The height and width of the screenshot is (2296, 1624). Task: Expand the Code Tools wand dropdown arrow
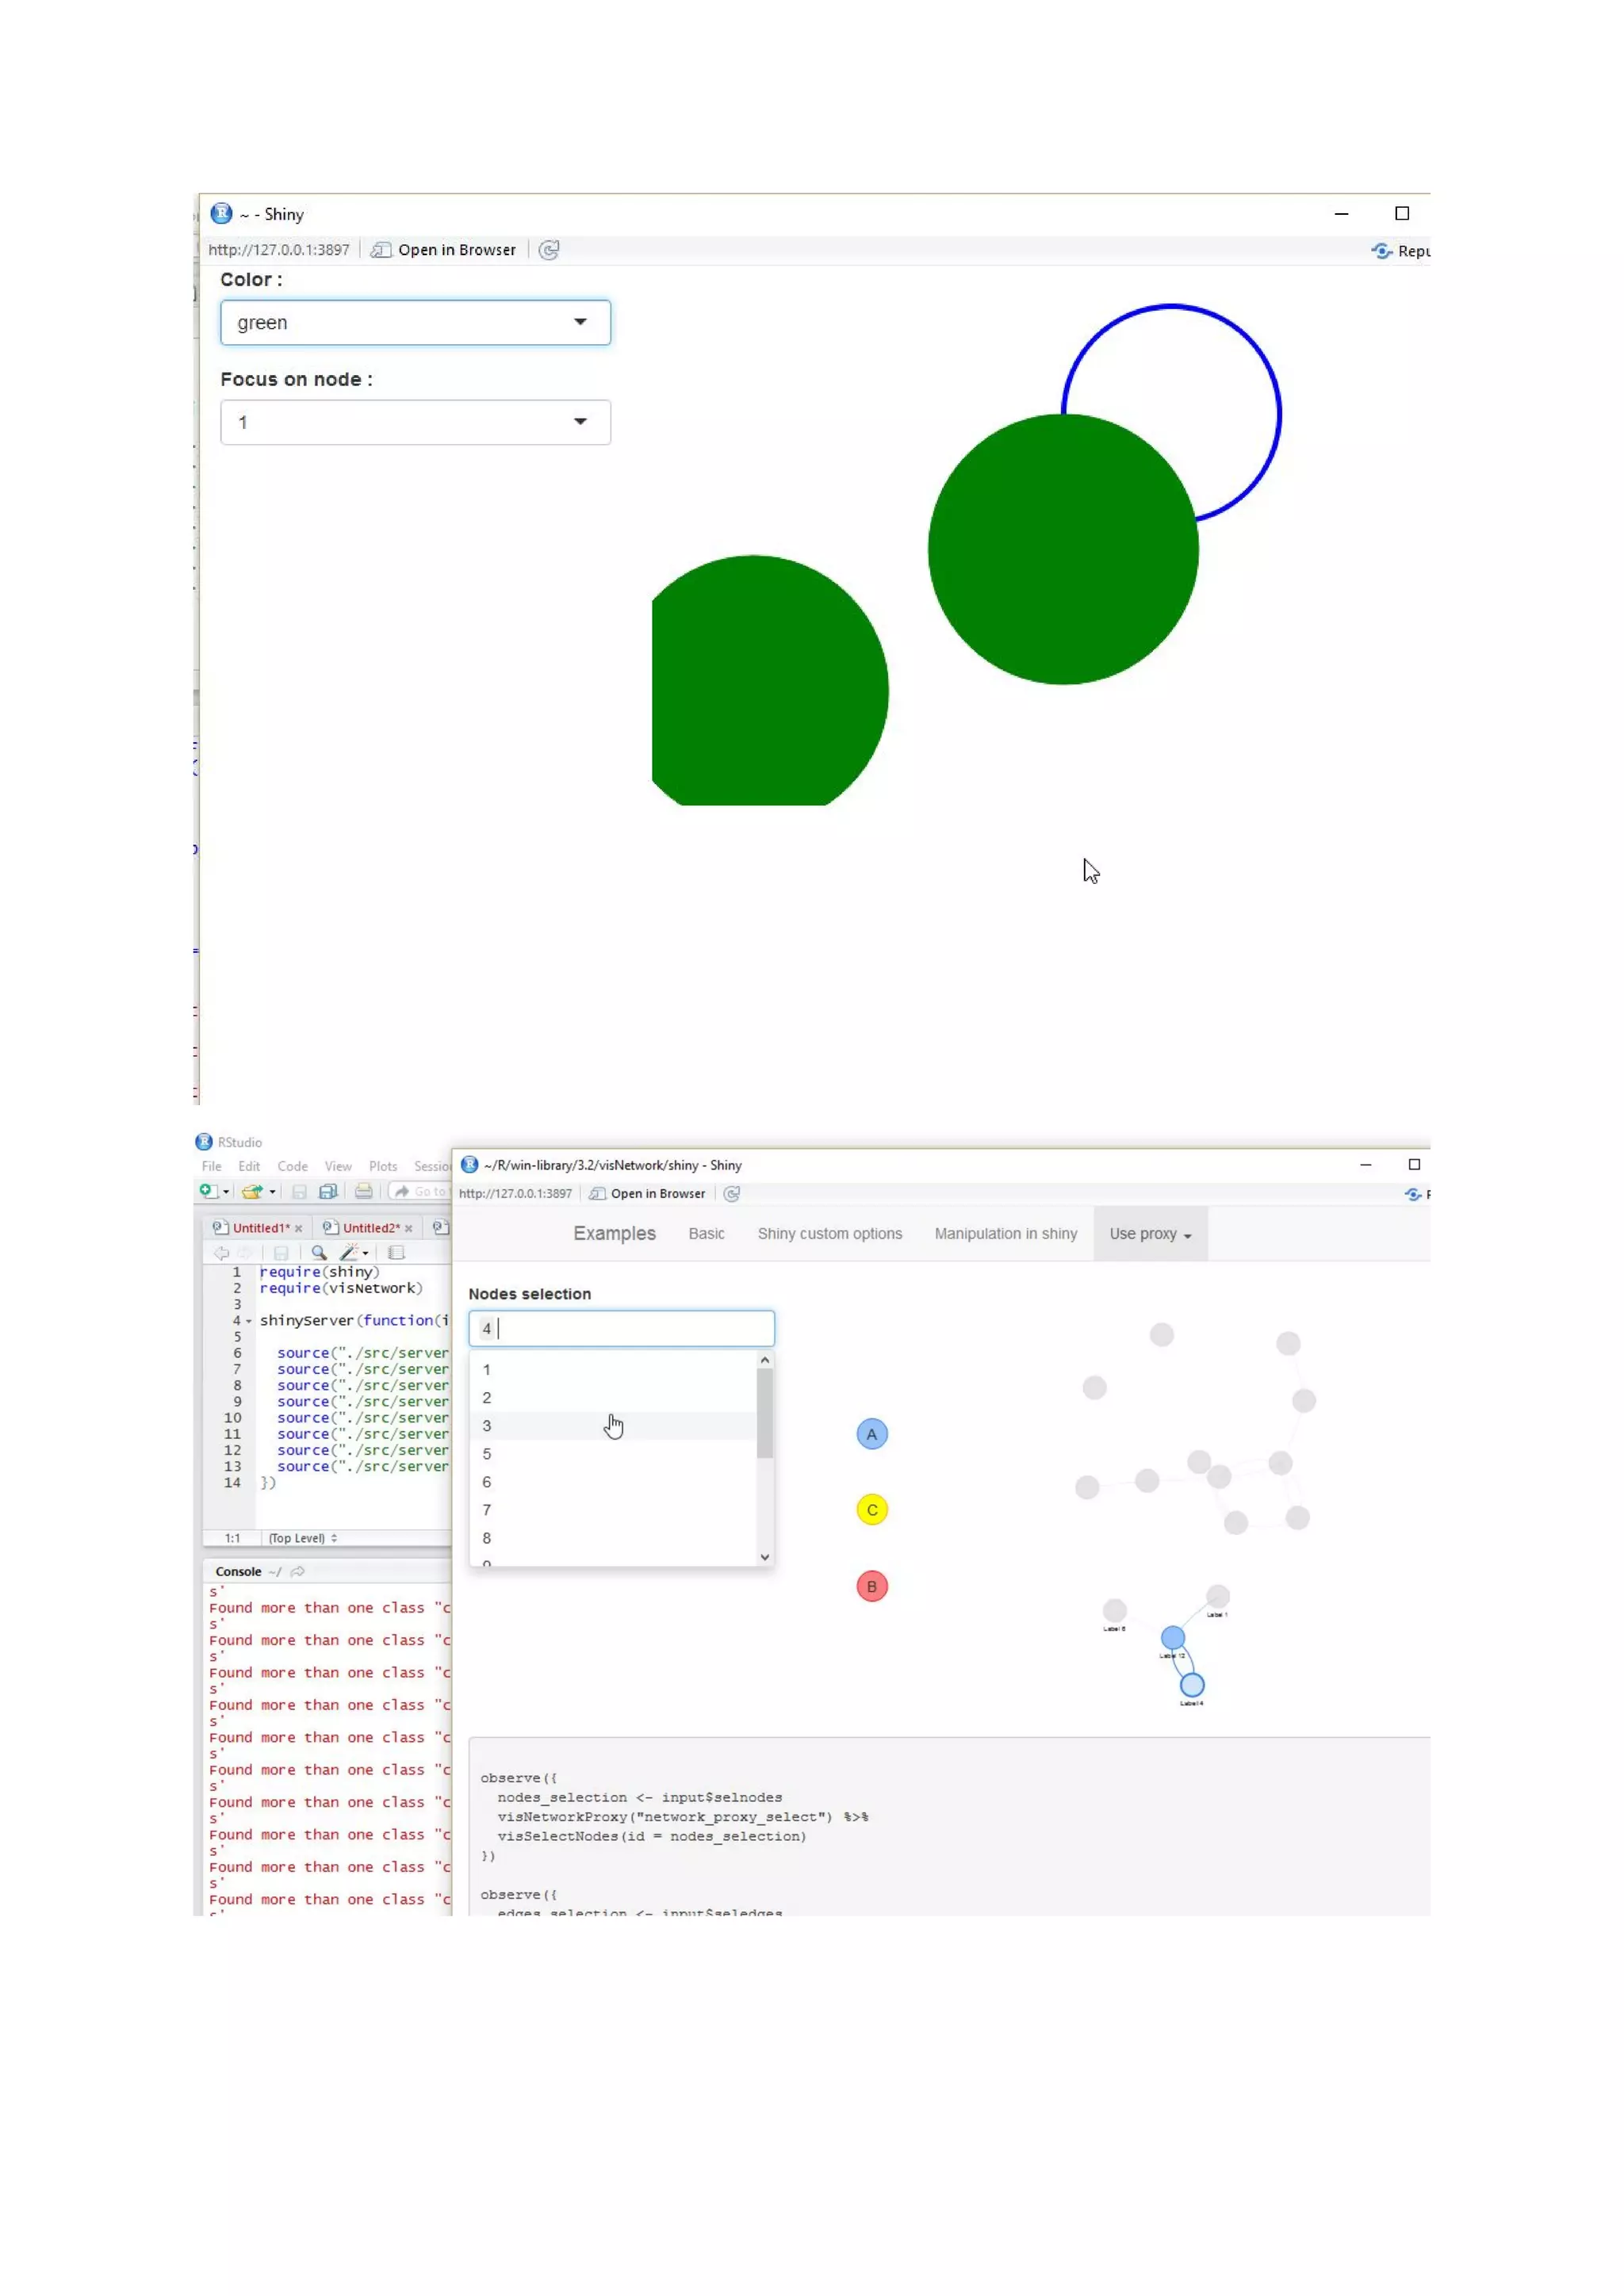coord(366,1254)
